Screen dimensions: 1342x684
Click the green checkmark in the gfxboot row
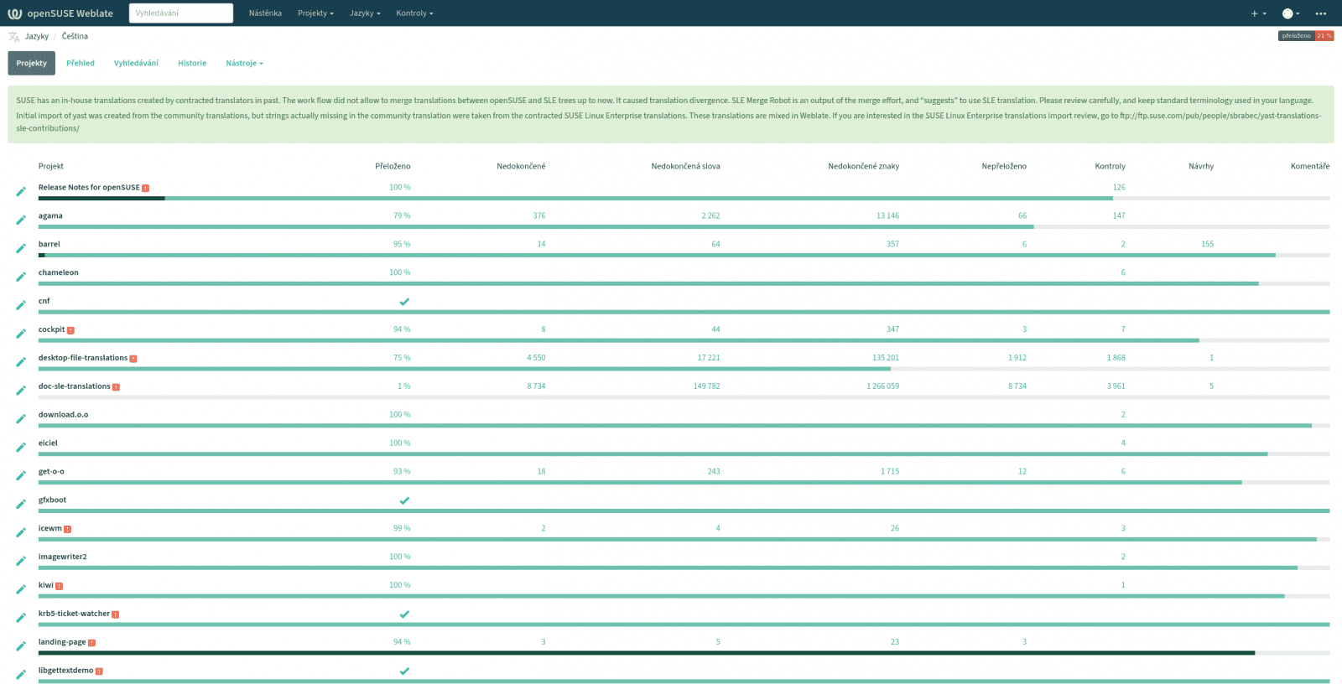404,500
